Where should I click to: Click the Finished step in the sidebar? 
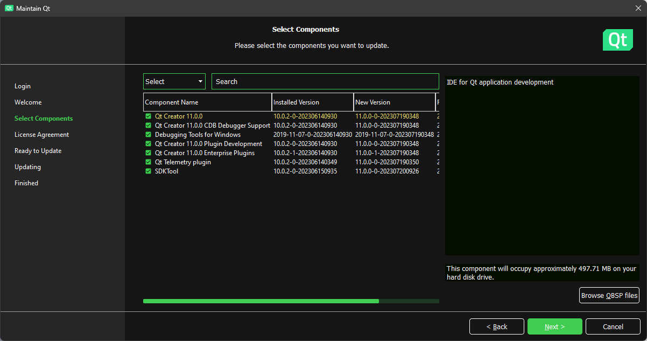click(26, 183)
